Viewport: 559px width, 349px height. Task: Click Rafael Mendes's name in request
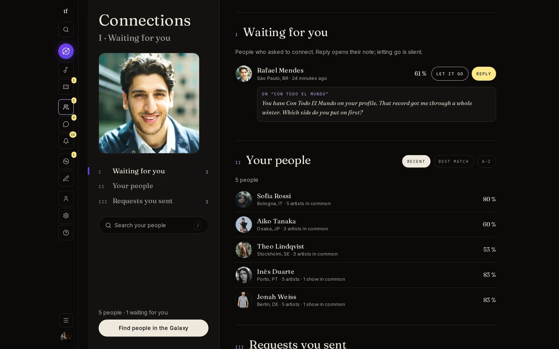[280, 70]
